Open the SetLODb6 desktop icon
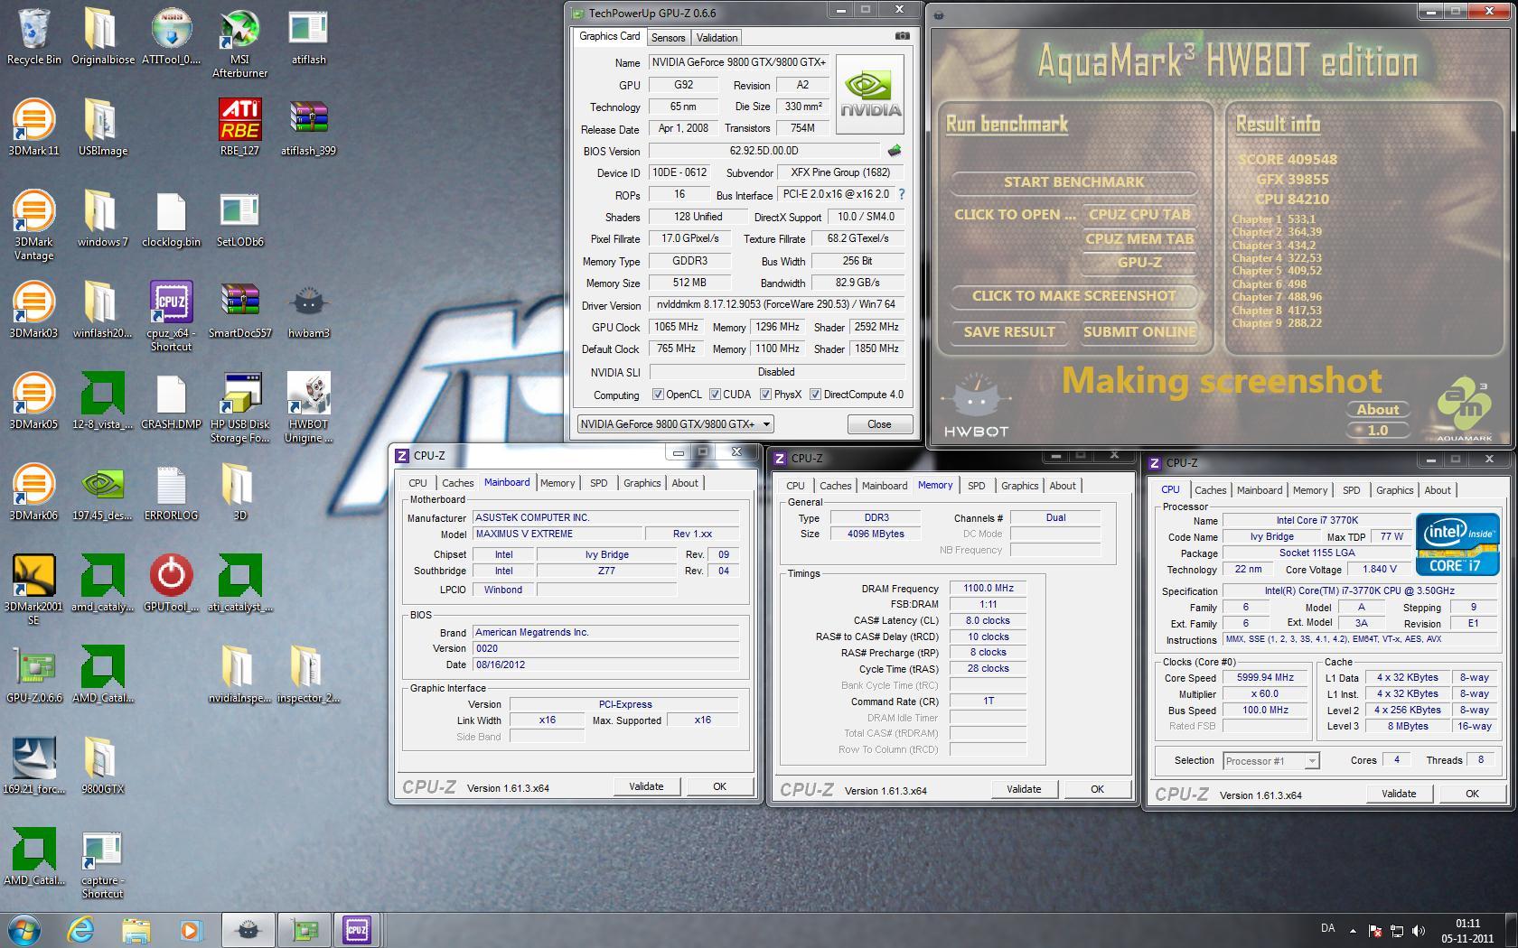The height and width of the screenshot is (948, 1518). [x=239, y=218]
